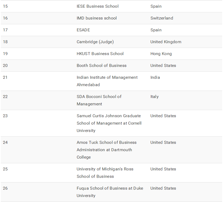Click the ESADE school name
Image resolution: width=224 pixels, height=202 pixels.
pyautogui.click(x=83, y=30)
